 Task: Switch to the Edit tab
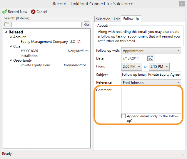pyautogui.click(x=117, y=19)
